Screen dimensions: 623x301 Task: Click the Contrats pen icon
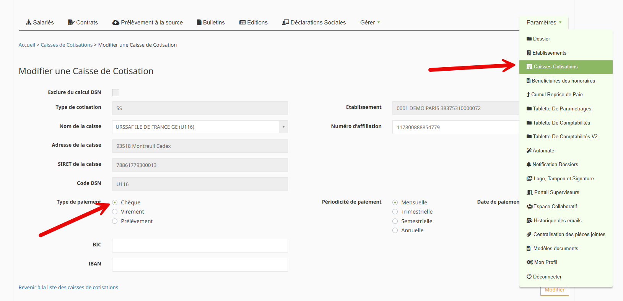coord(71,23)
